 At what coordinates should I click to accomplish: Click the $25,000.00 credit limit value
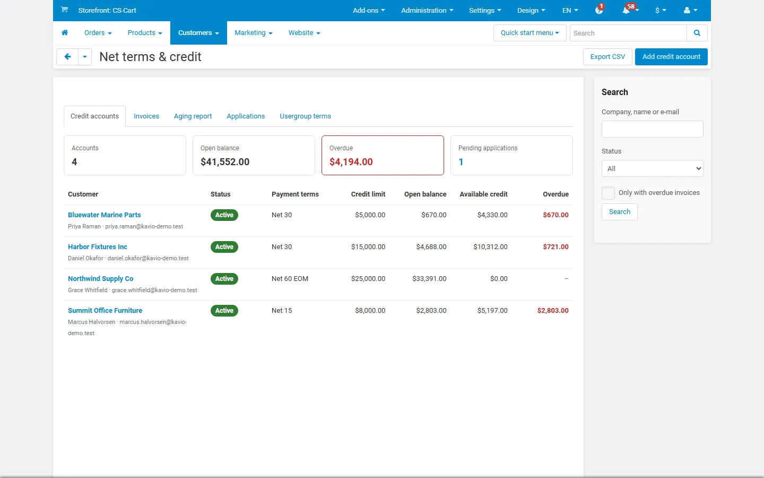coord(368,279)
